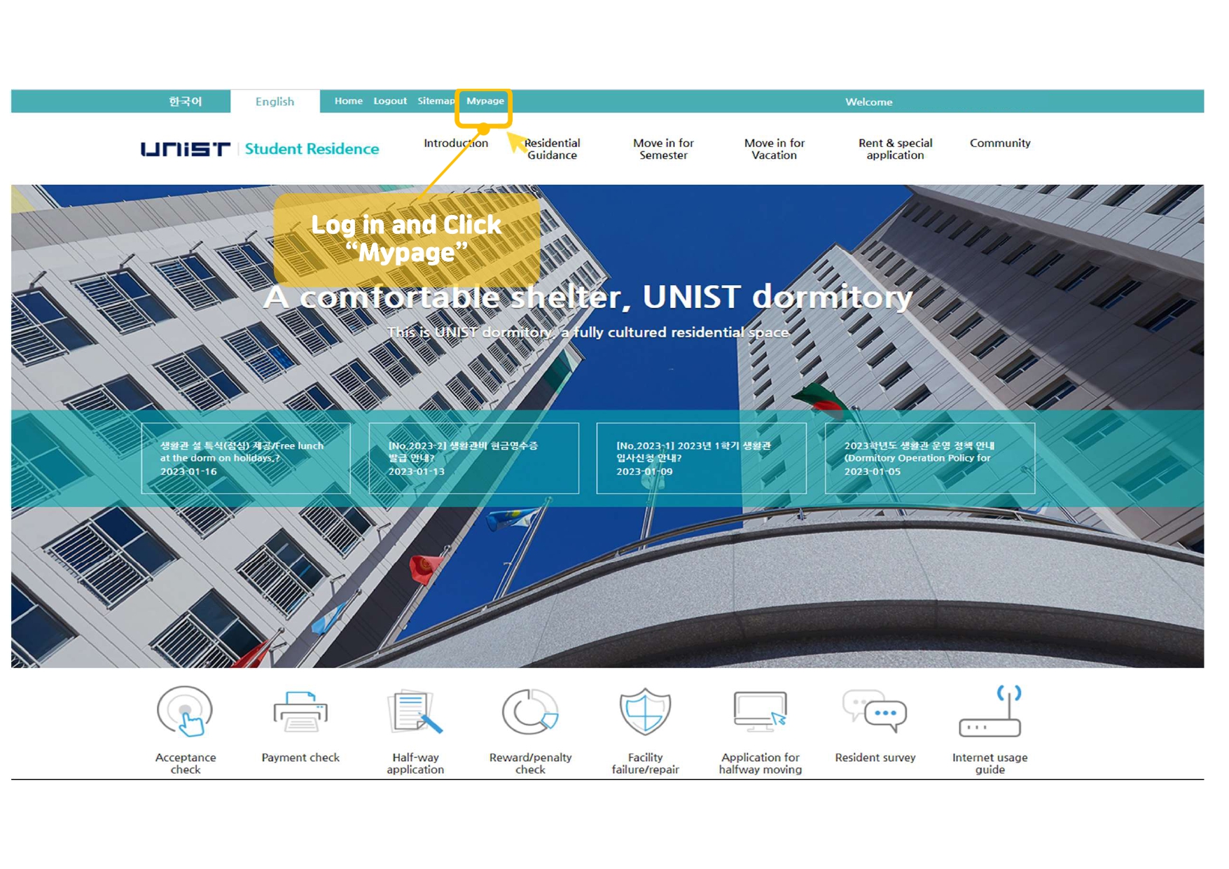Select the English language tab
The image size is (1229, 869).
[x=275, y=102]
